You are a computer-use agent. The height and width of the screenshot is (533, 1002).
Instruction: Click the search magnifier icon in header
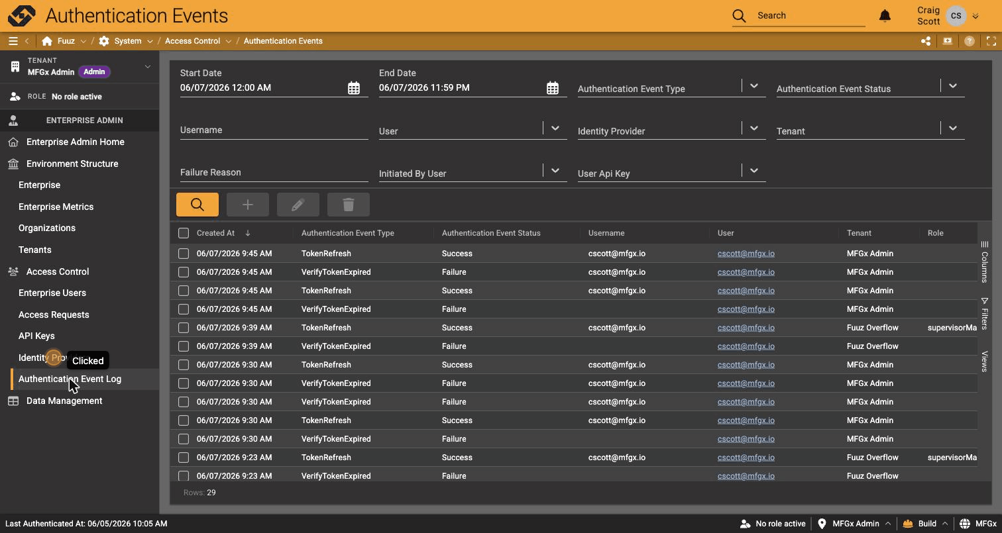point(739,16)
